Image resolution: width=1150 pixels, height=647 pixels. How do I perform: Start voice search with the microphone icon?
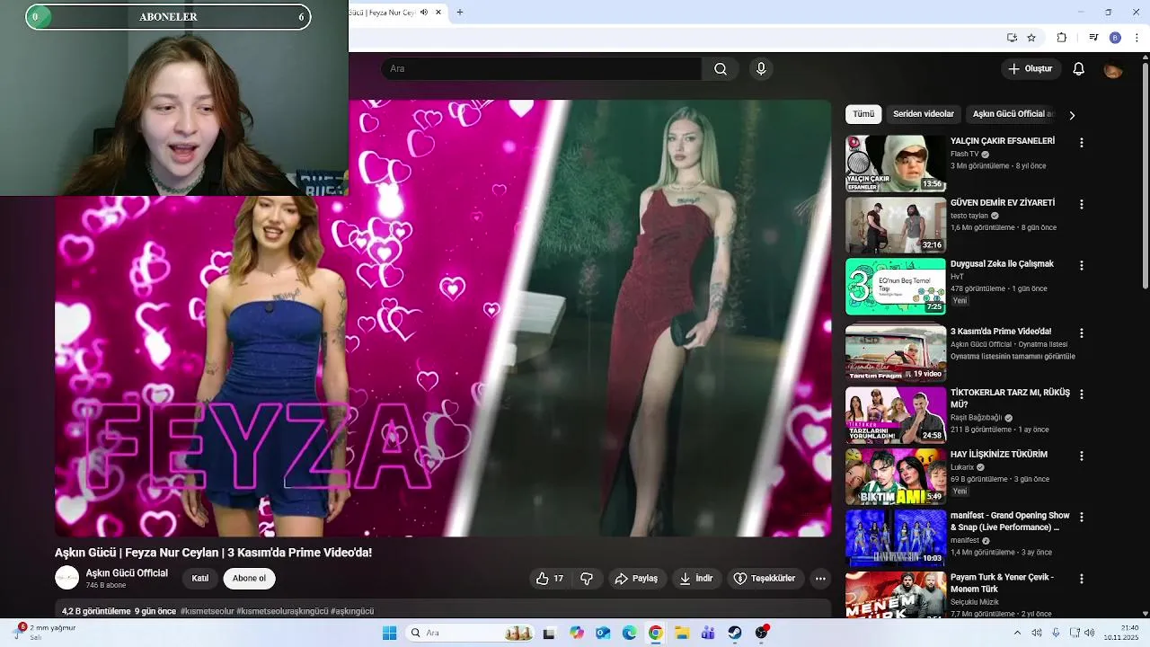click(761, 69)
